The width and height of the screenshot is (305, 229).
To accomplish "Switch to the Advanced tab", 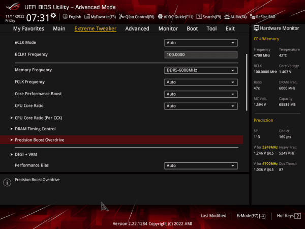I will 137,28.
